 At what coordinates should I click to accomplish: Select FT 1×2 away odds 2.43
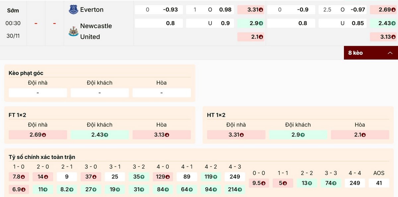(x=99, y=135)
